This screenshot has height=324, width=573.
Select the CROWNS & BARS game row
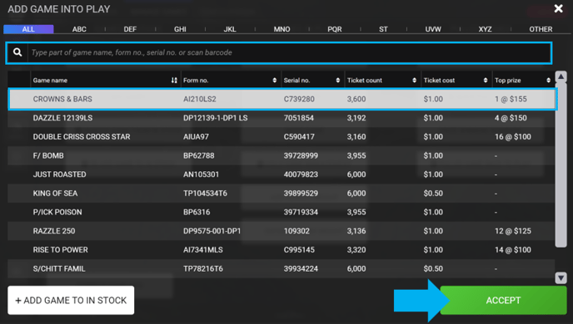tap(282, 99)
